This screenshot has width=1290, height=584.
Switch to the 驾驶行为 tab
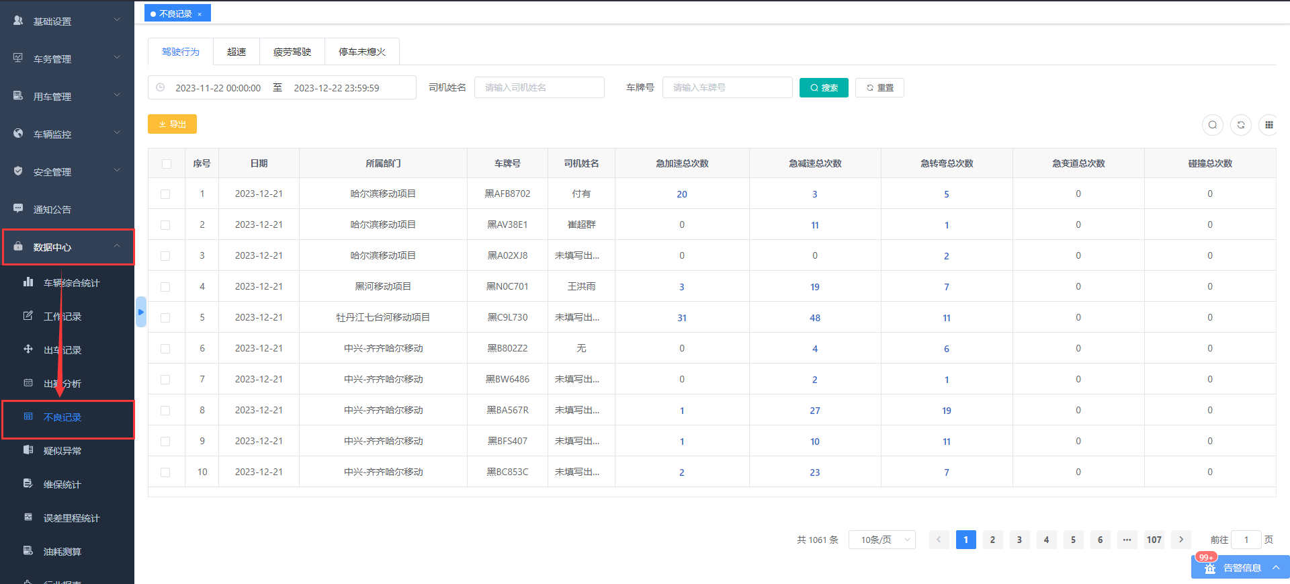(181, 52)
